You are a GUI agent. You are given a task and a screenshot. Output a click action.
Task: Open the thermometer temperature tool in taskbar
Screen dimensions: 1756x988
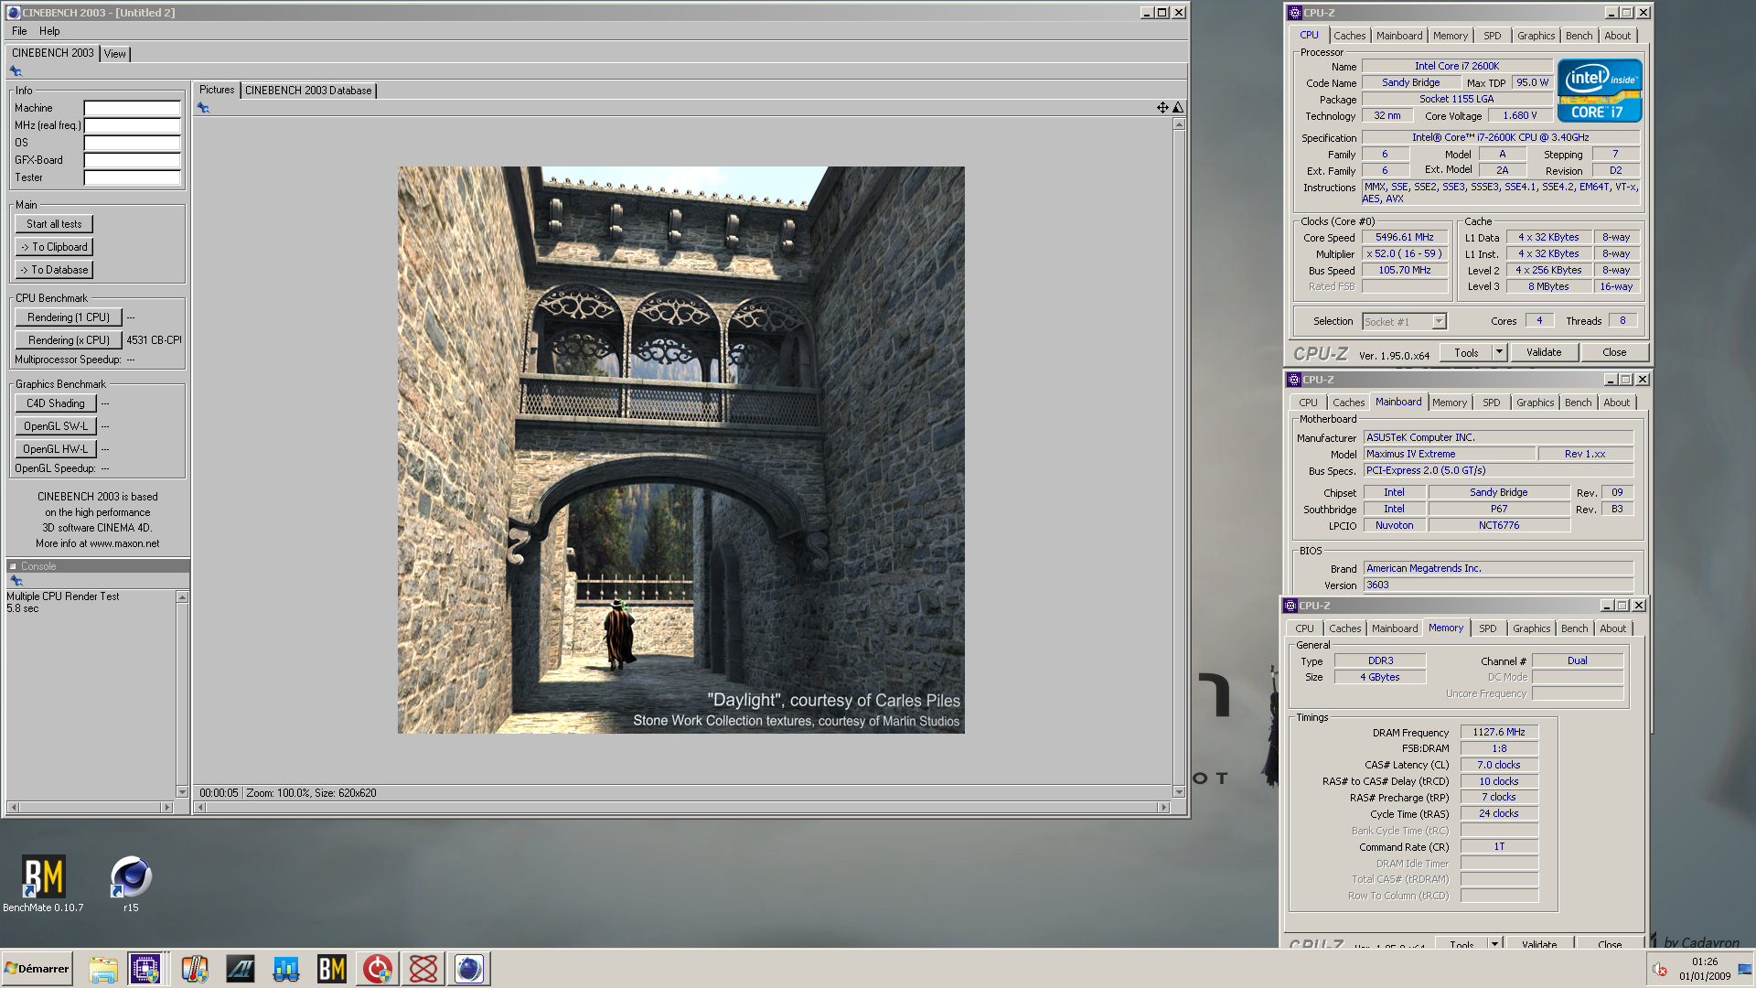tap(195, 969)
